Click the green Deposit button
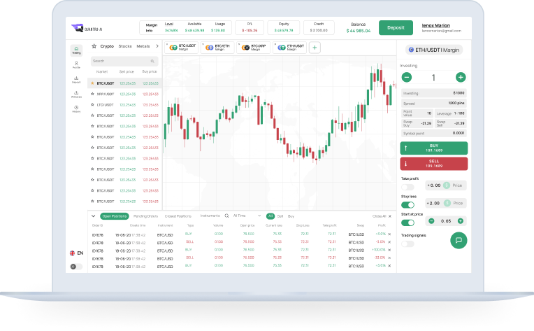Screen dimensions: 534x331 [x=396, y=28]
